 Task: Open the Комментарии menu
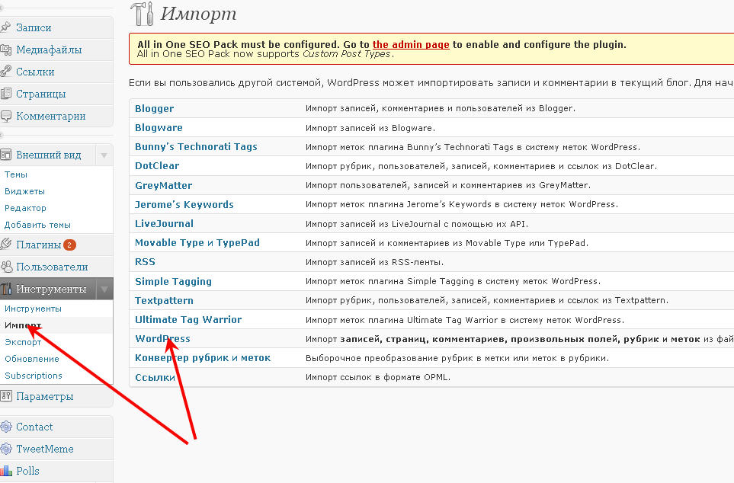[50, 116]
